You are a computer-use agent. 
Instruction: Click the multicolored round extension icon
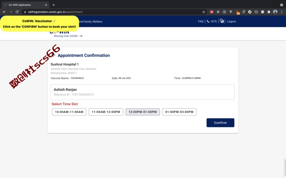(x=250, y=12)
